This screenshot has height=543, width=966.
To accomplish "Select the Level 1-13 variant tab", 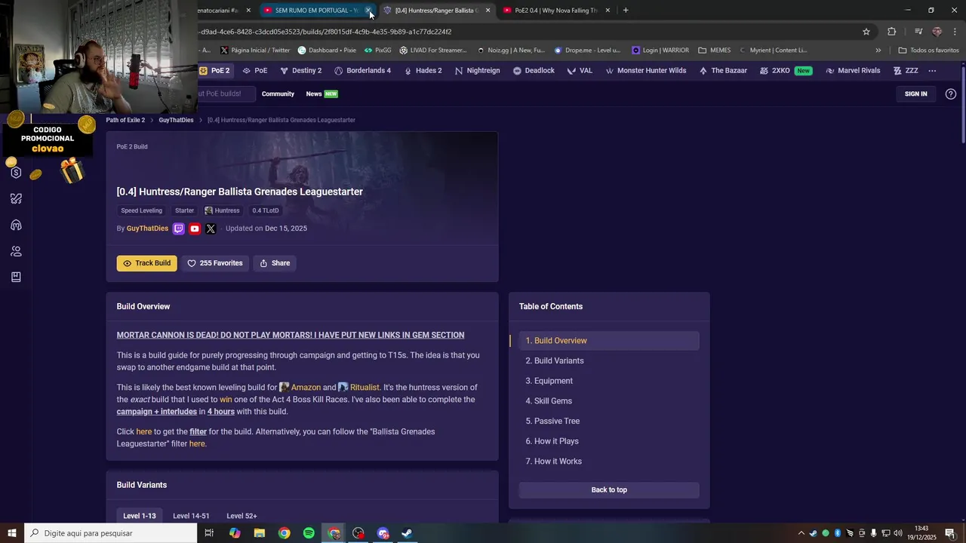I will 140,516.
